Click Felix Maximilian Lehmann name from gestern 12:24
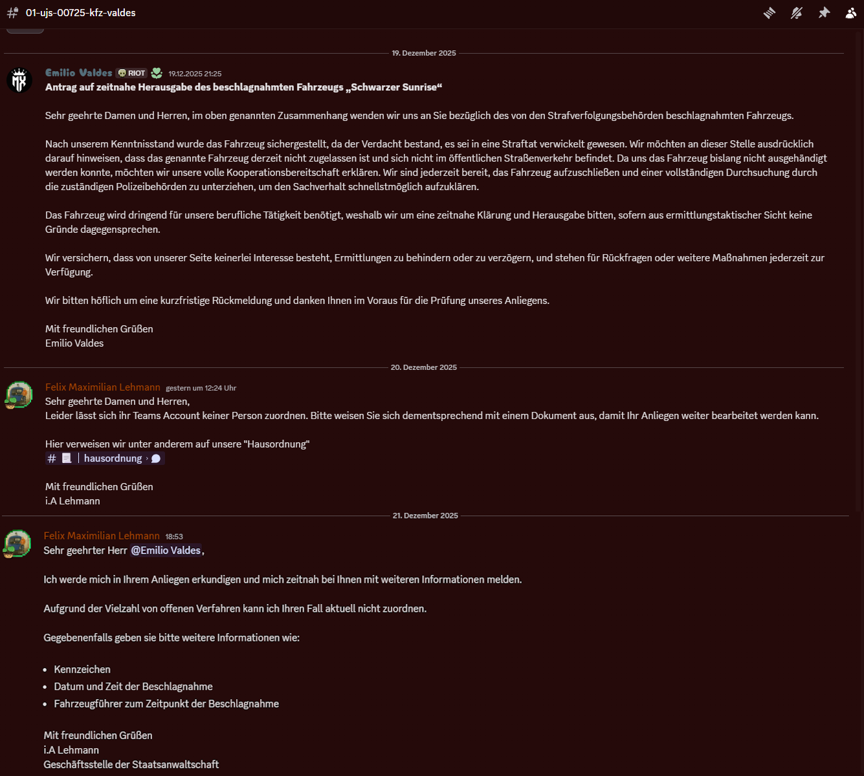864x776 pixels. coord(103,387)
